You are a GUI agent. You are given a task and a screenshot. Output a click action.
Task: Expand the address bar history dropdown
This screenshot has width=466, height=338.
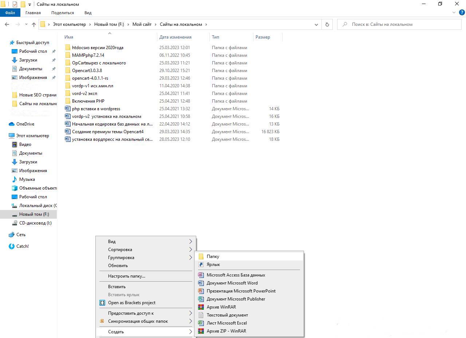tap(316, 24)
